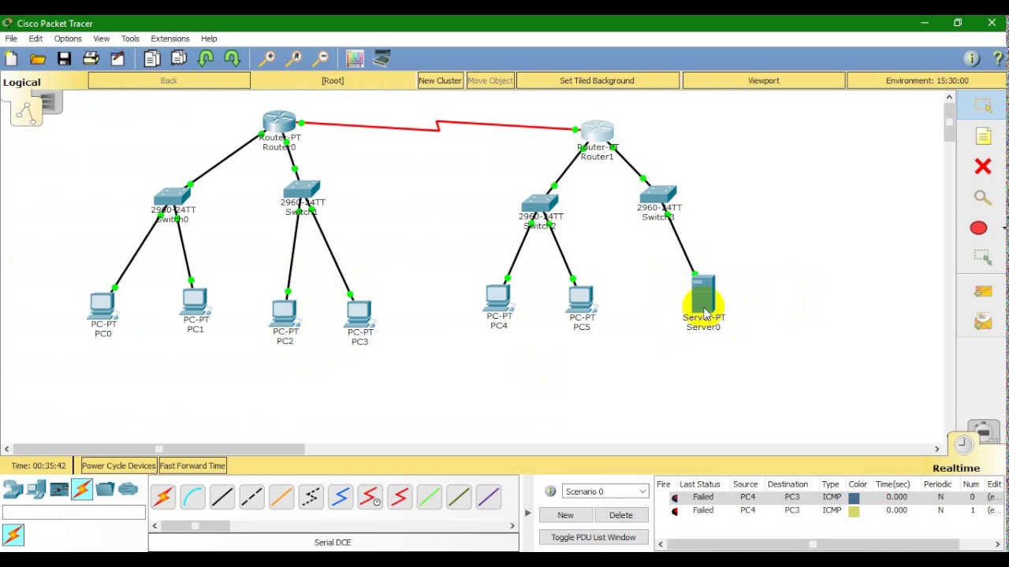Click the Zoom In icon

(x=267, y=58)
